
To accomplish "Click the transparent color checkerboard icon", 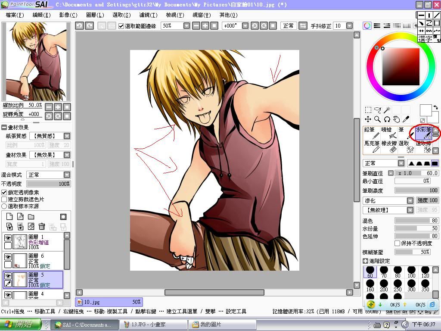I will (x=422, y=121).
